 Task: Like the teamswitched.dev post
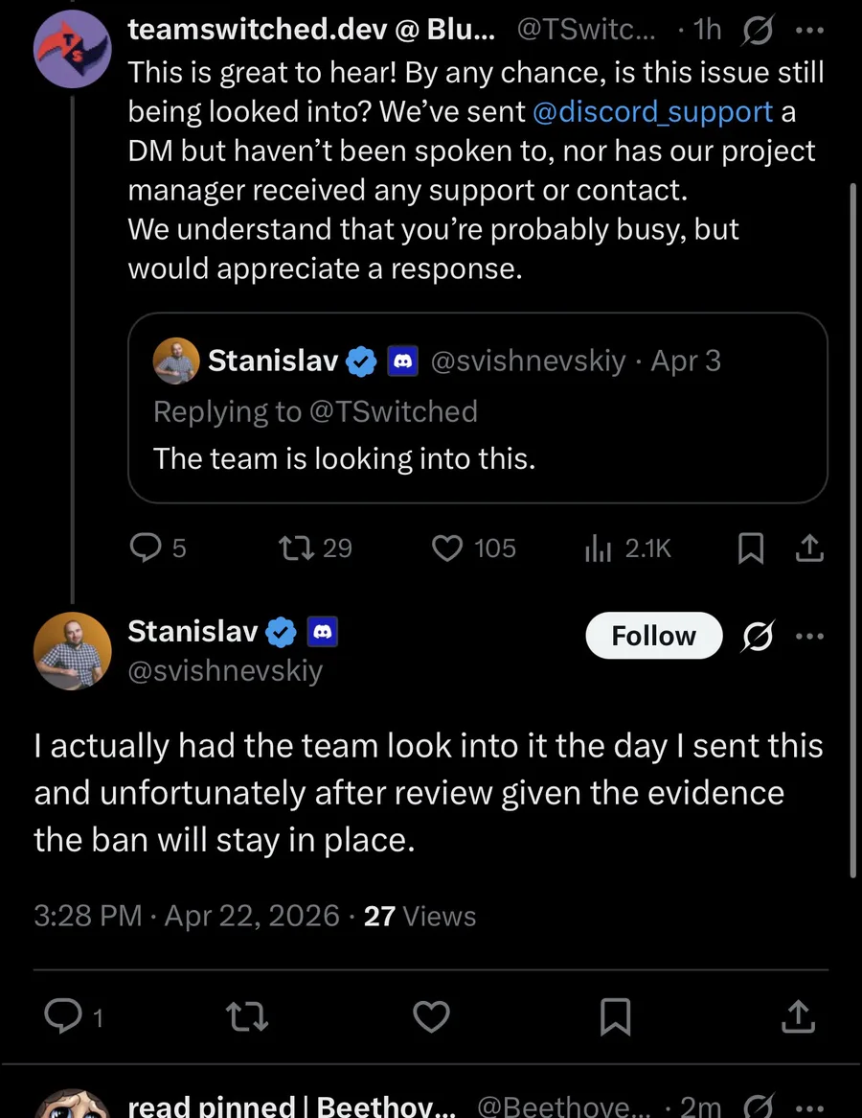447,547
